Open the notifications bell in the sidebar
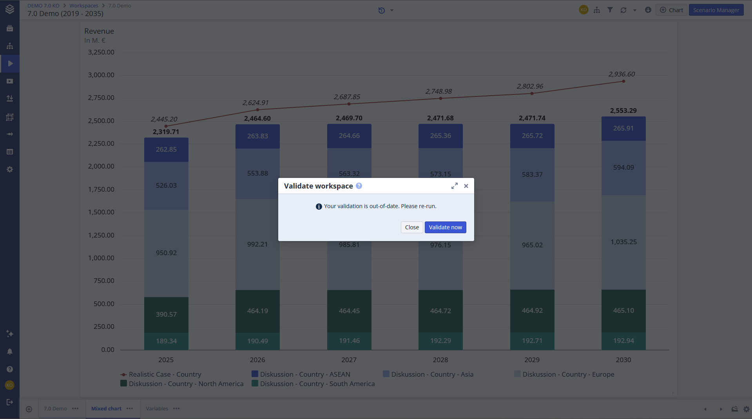Screen dimensions: 752x419 coord(10,352)
